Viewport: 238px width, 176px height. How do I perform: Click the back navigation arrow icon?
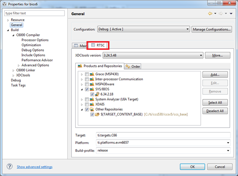point(210,13)
